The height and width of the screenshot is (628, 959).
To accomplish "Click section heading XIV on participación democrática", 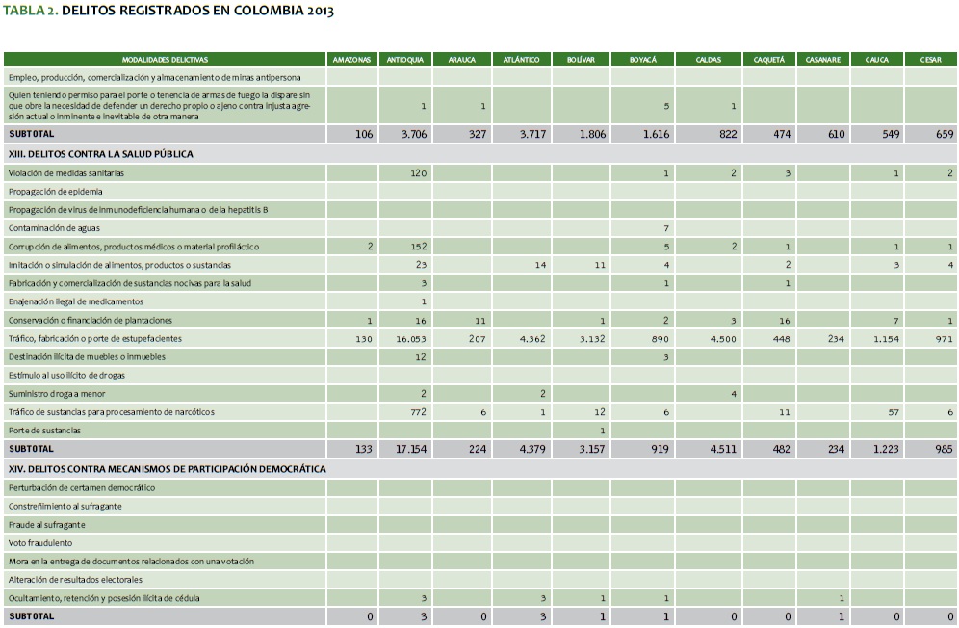I will click(x=167, y=469).
